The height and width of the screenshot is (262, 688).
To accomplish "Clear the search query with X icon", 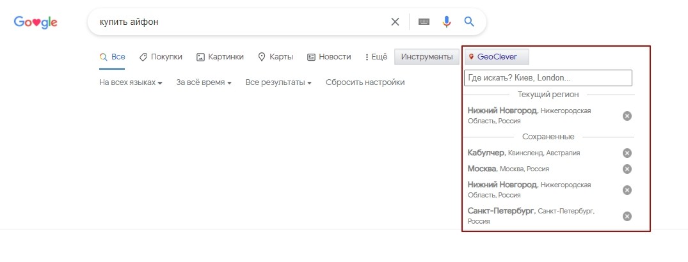I will coord(396,22).
